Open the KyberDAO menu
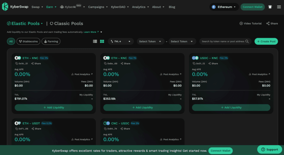The width and height of the screenshot is (284, 155). coord(120,7)
